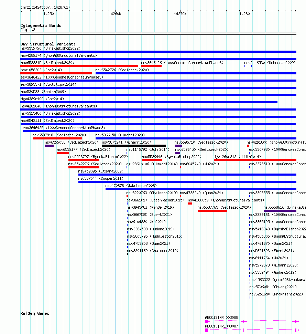306x334 pixels.
Task: Click nsv470878 (Jakobsson2008) label
Action: tap(131, 186)
